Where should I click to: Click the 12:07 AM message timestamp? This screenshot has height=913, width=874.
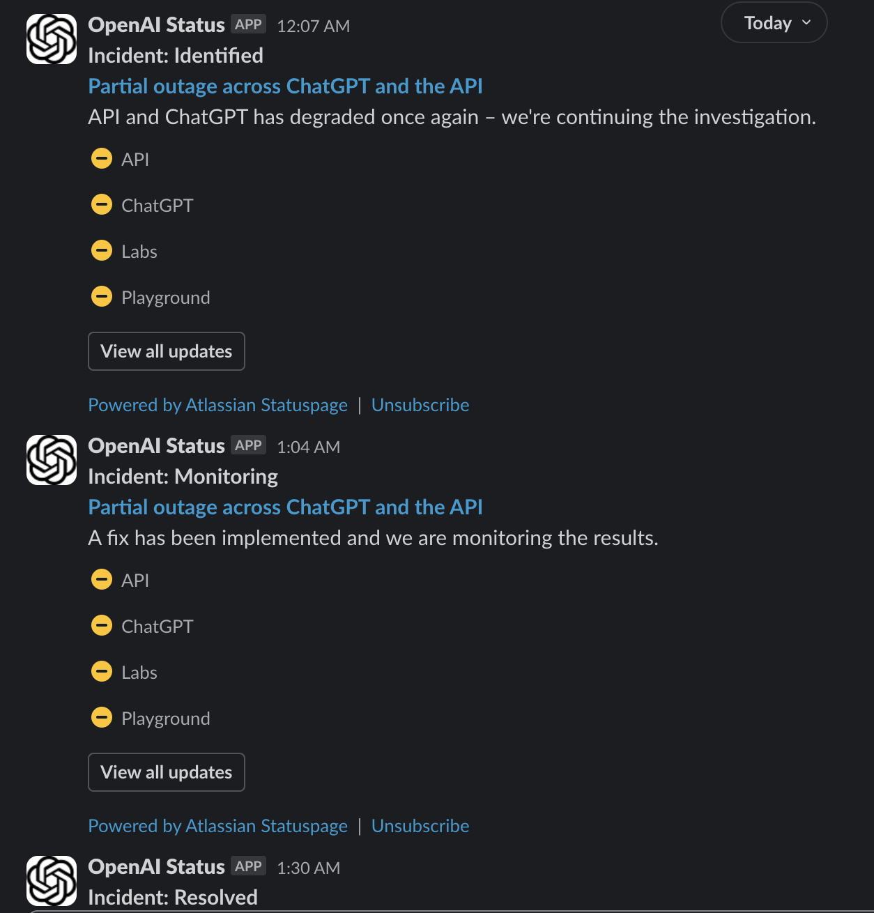[x=313, y=26]
